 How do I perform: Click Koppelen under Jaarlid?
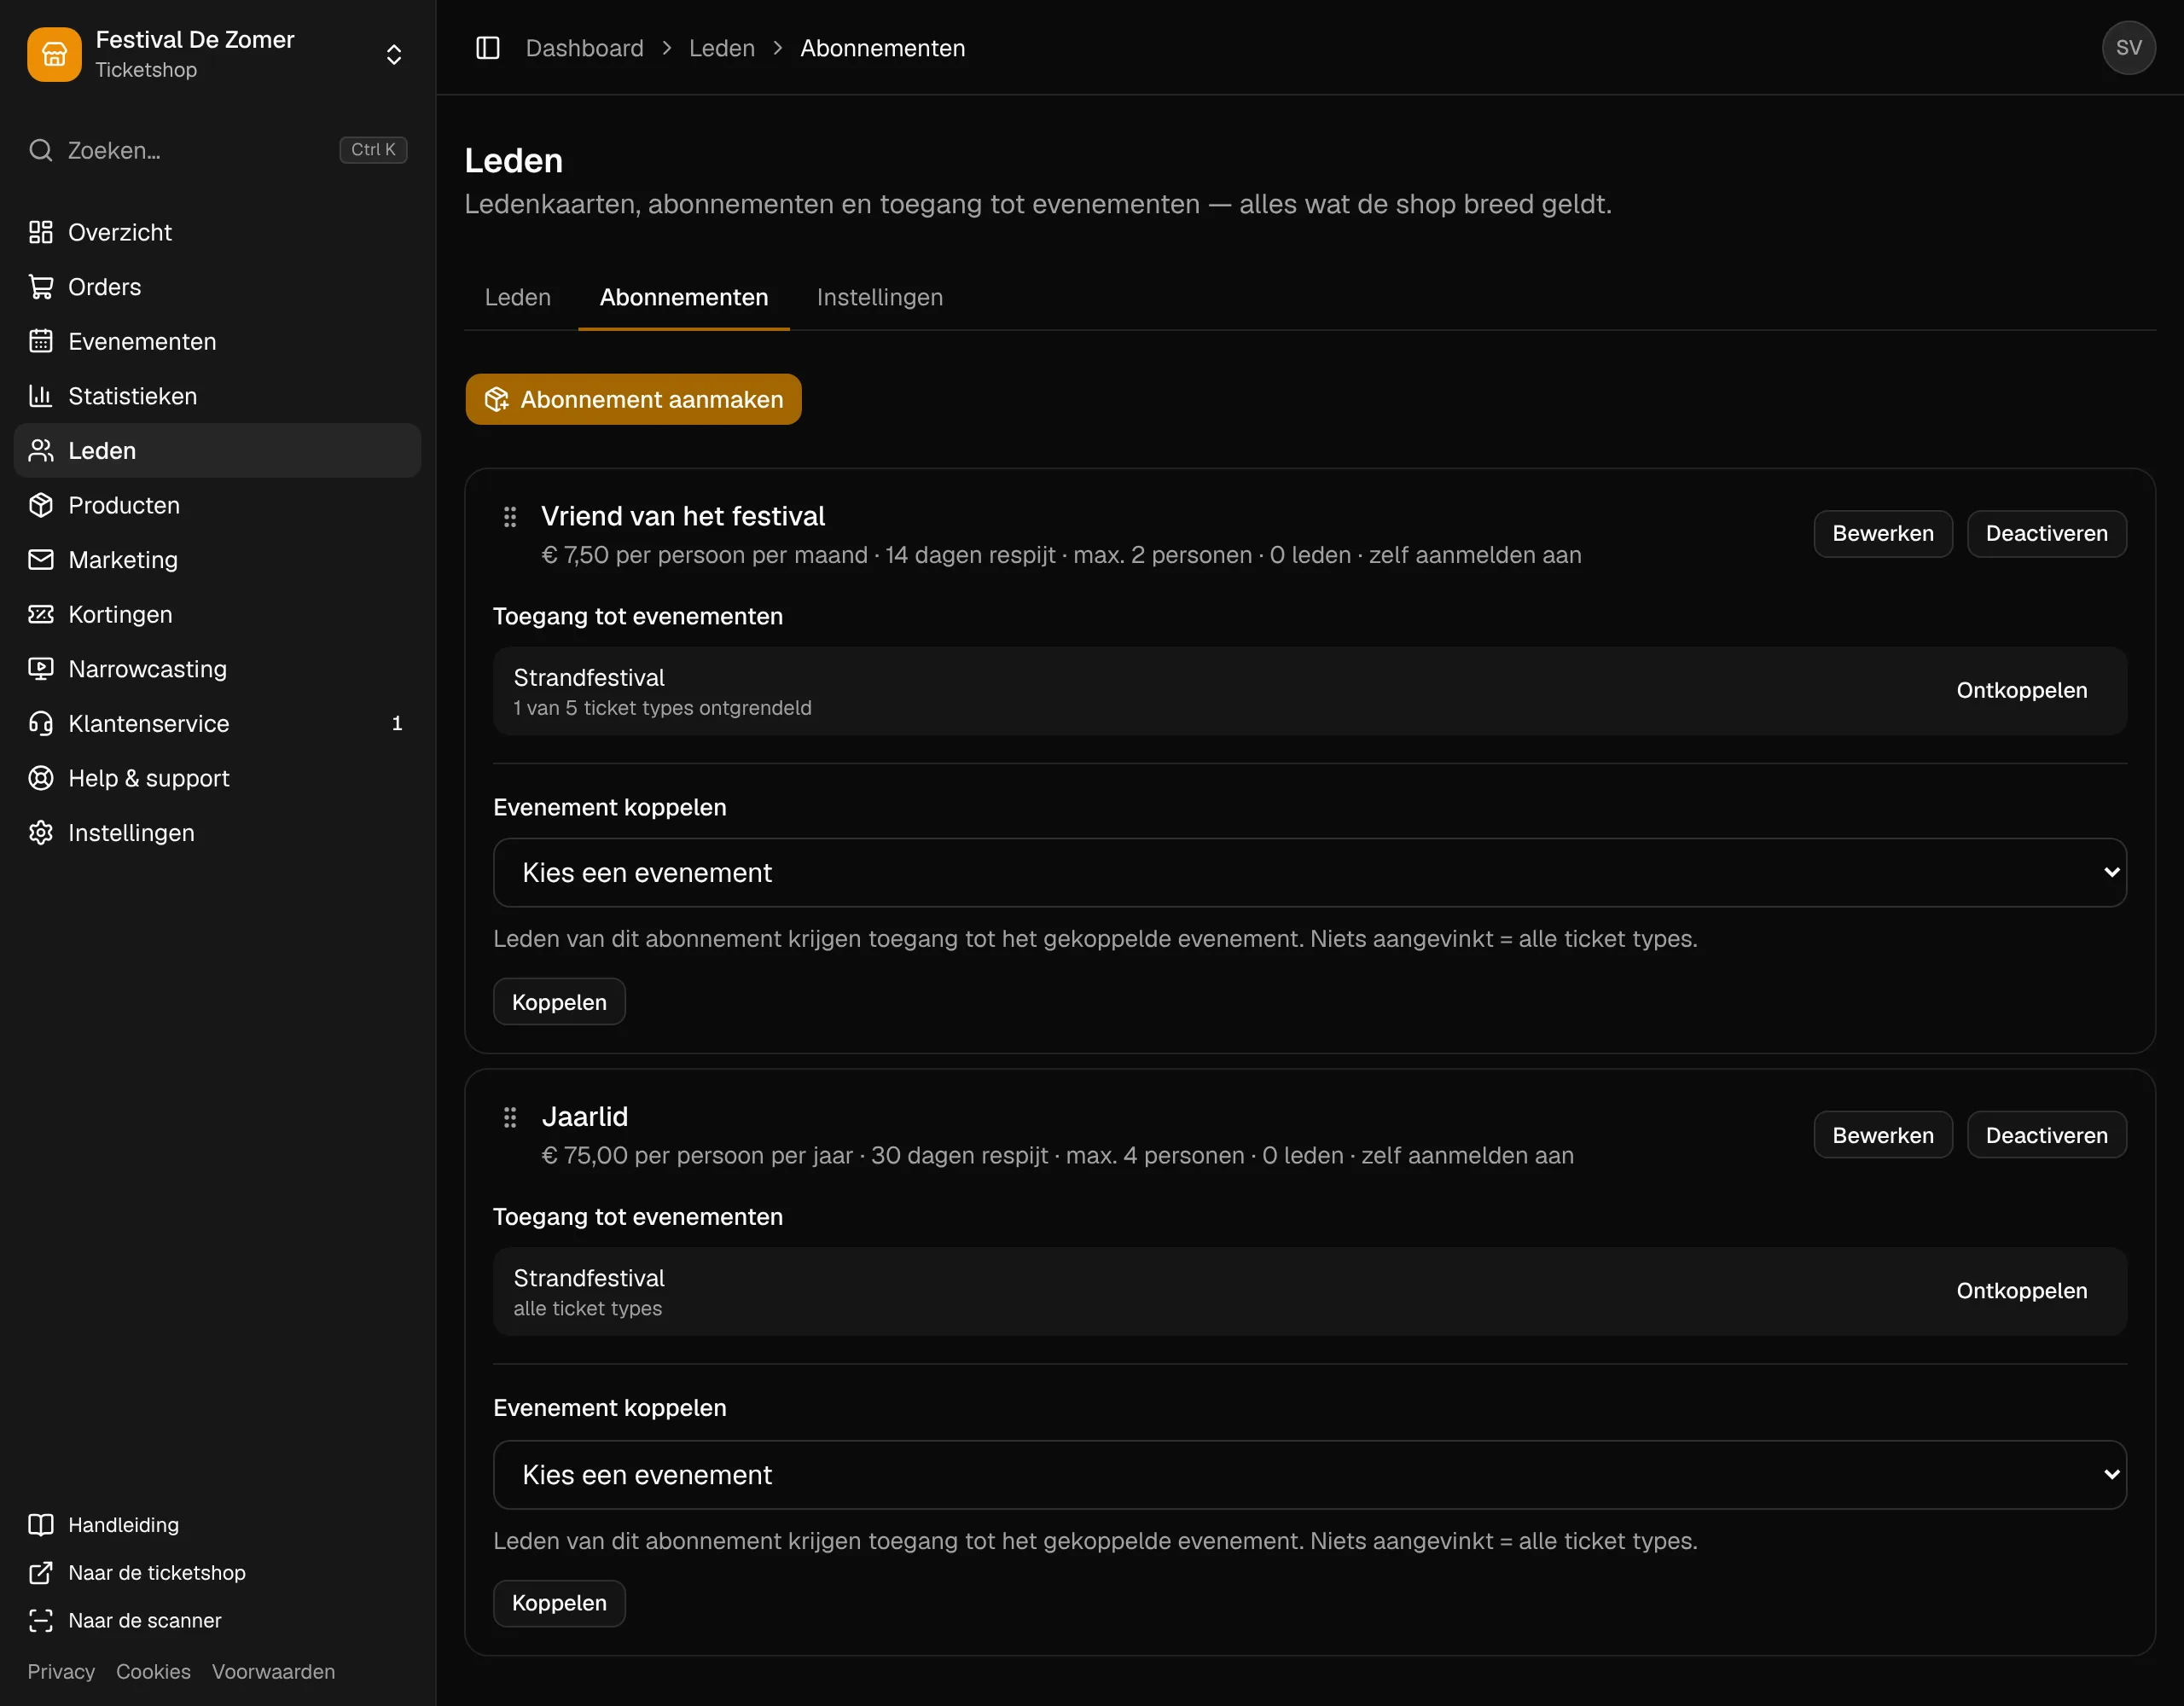coord(559,1603)
